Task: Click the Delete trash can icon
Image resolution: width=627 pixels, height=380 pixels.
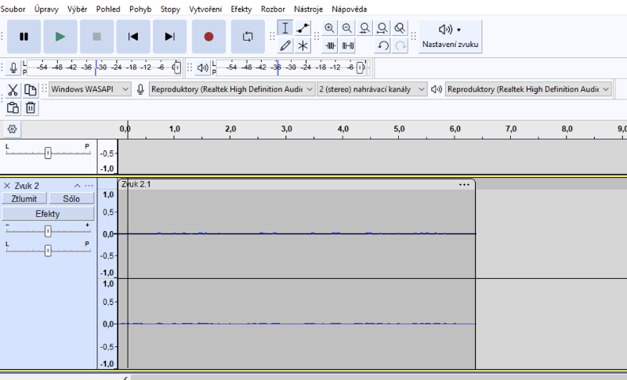Action: tap(31, 107)
